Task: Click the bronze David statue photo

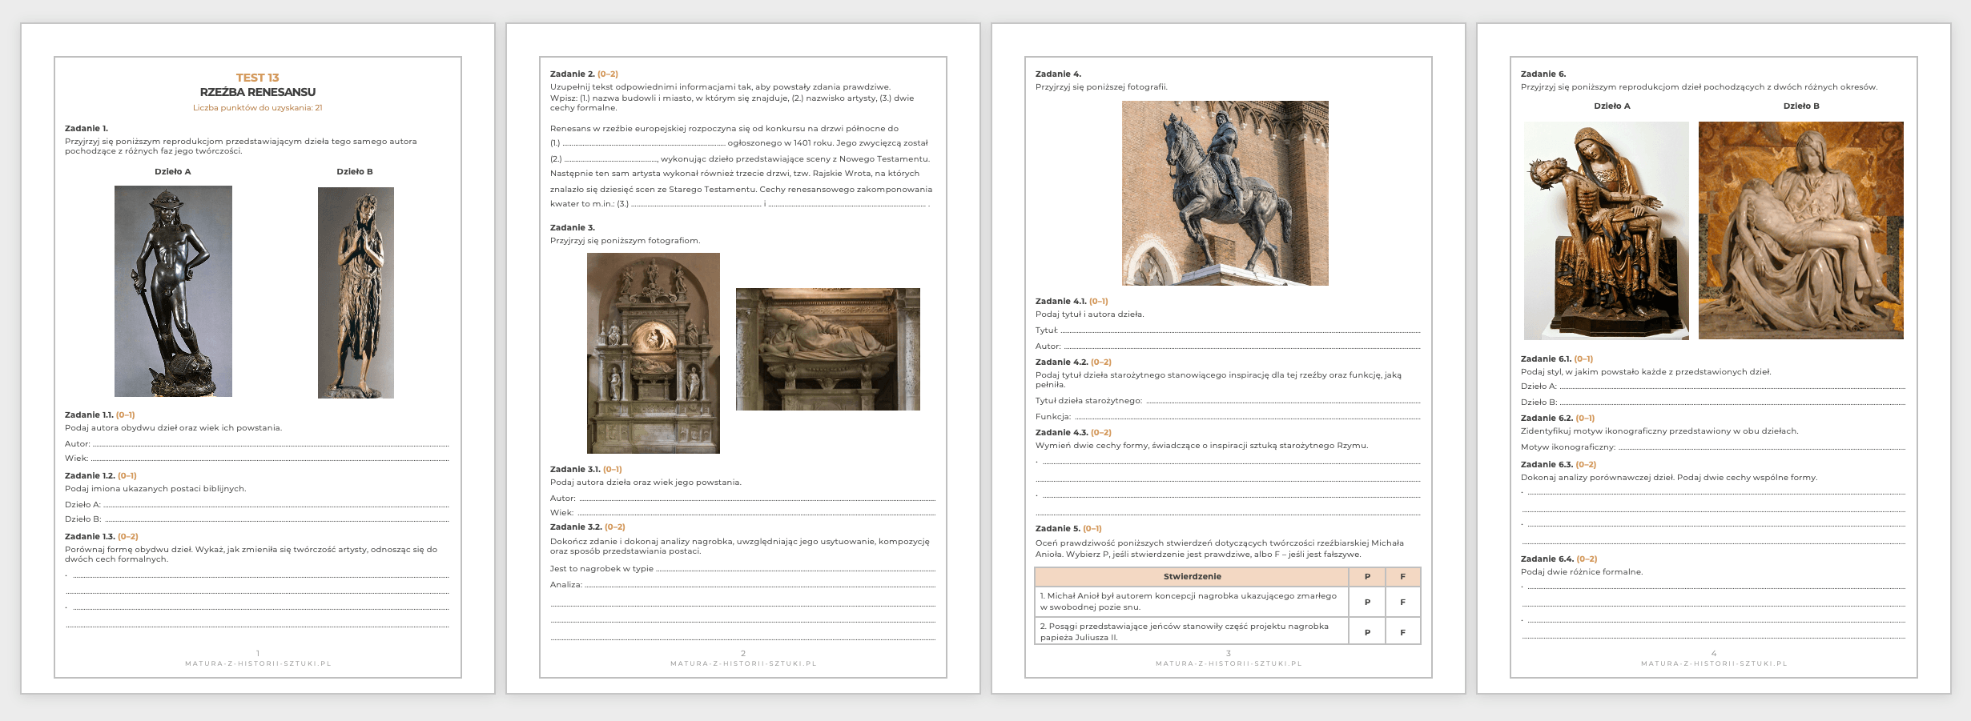Action: (x=173, y=291)
